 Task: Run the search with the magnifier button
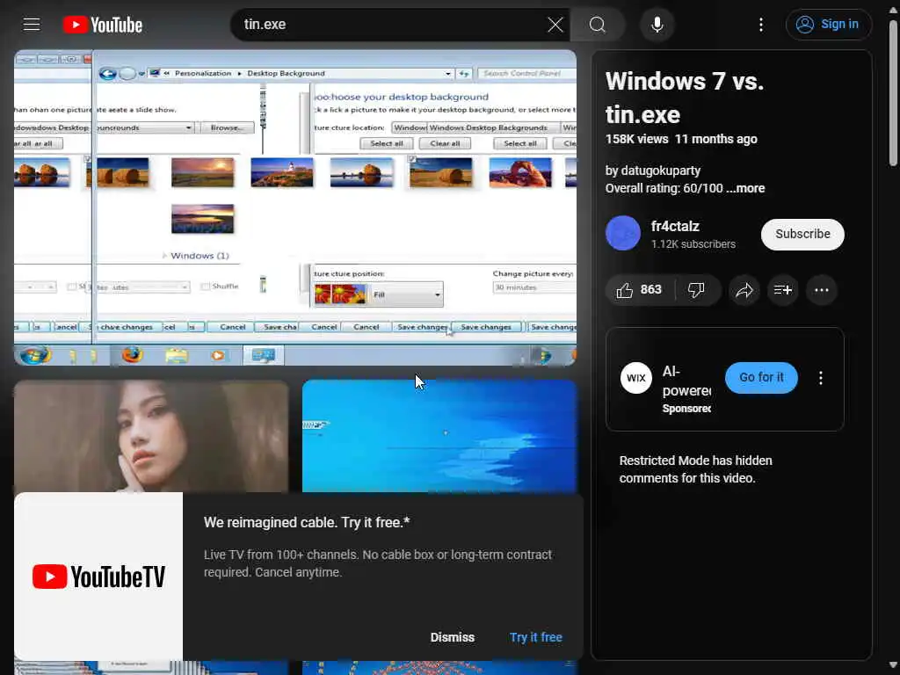[598, 25]
